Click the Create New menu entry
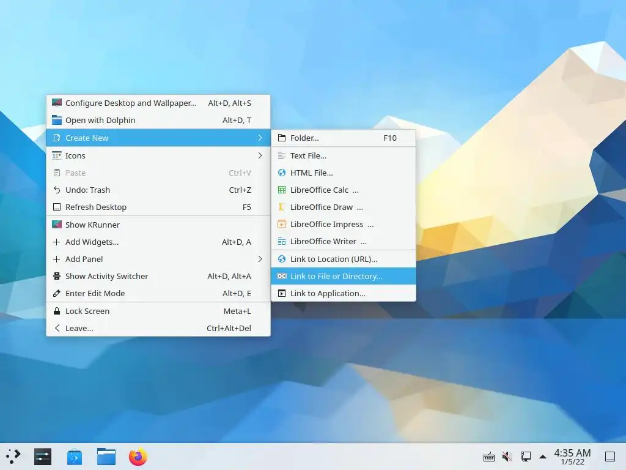The width and height of the screenshot is (626, 470). 158,138
